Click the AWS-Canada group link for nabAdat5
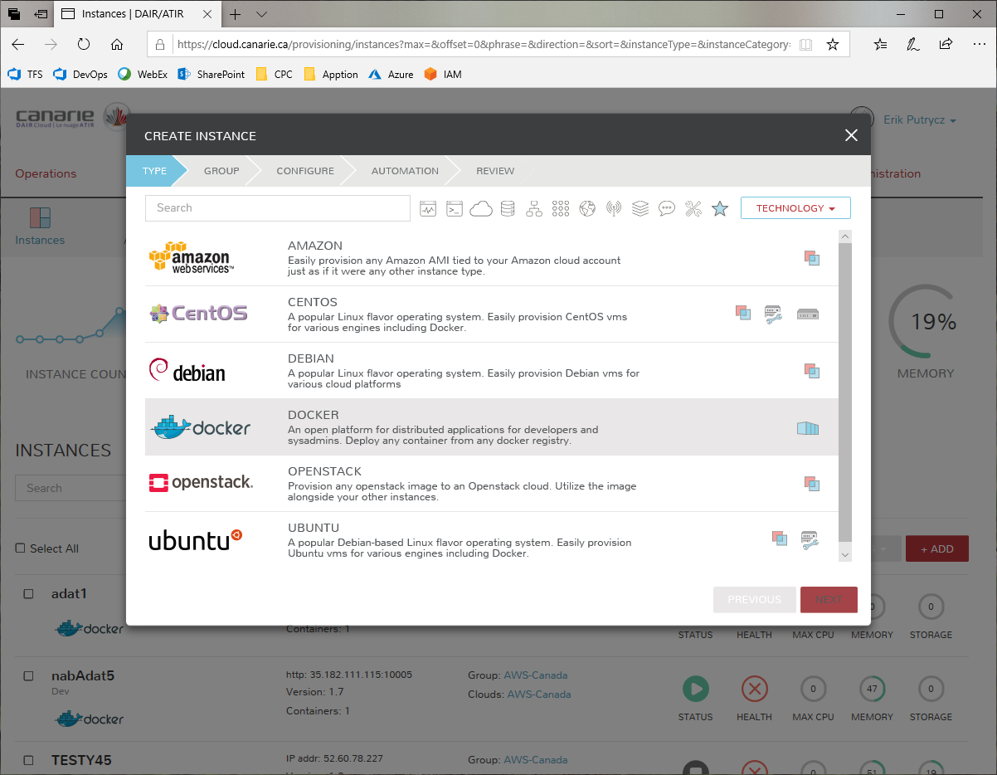 pos(535,675)
